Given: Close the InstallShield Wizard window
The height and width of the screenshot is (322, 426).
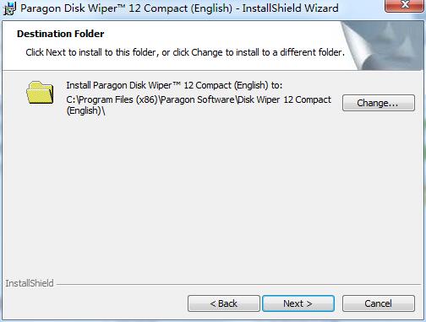Looking at the screenshot, I should coord(403,6).
